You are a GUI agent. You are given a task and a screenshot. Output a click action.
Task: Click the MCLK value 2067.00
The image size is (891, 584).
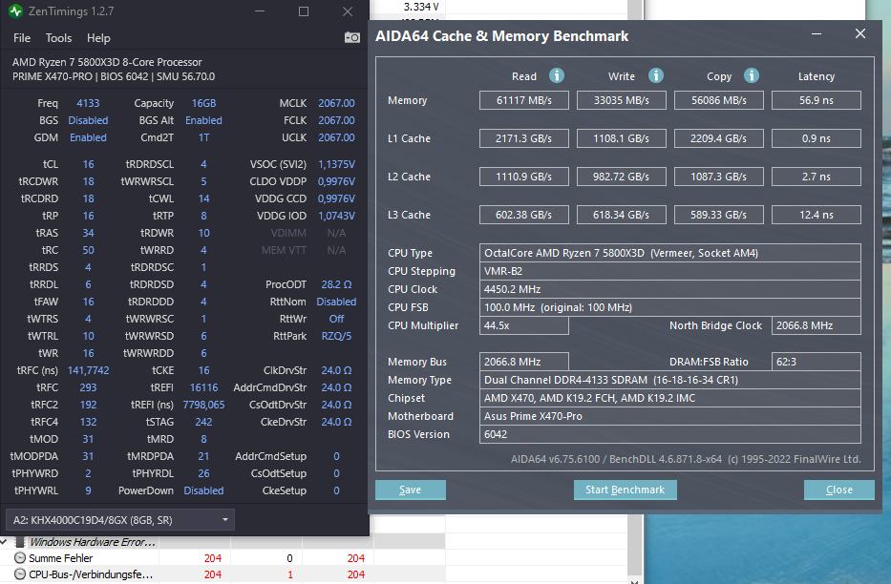click(x=336, y=103)
